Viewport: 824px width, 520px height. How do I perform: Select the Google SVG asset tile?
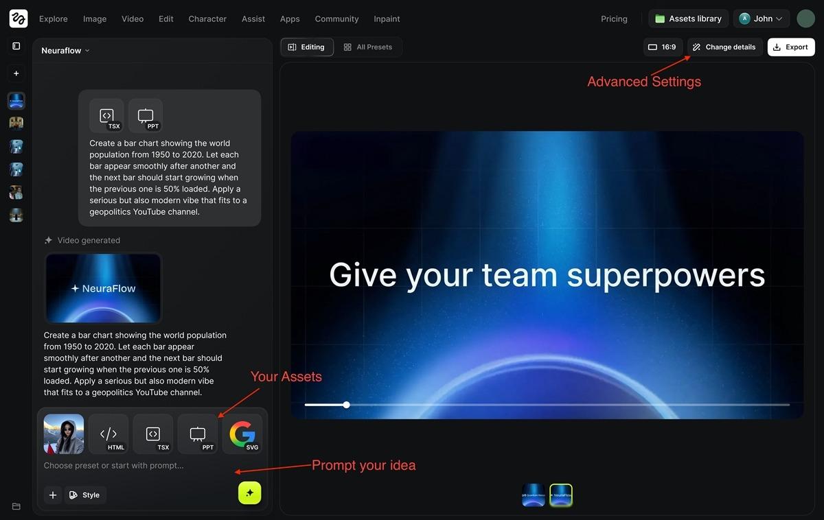click(x=242, y=434)
